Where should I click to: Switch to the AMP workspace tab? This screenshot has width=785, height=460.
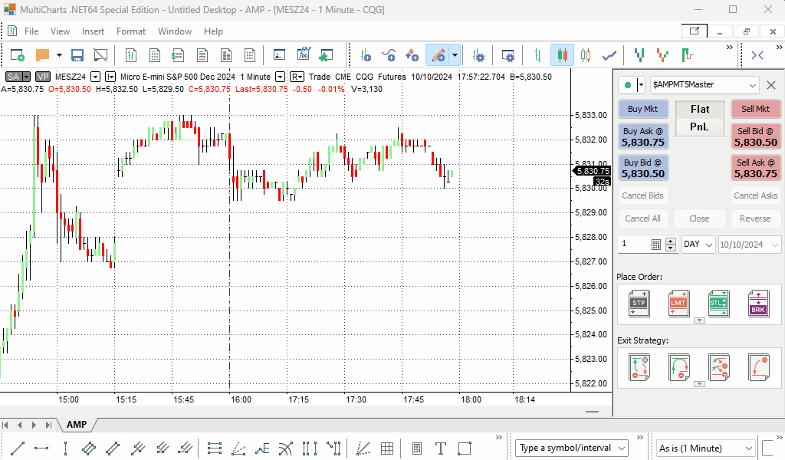point(77,425)
